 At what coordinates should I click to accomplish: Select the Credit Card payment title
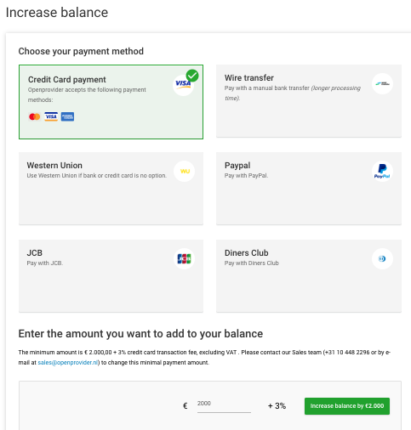pos(67,80)
